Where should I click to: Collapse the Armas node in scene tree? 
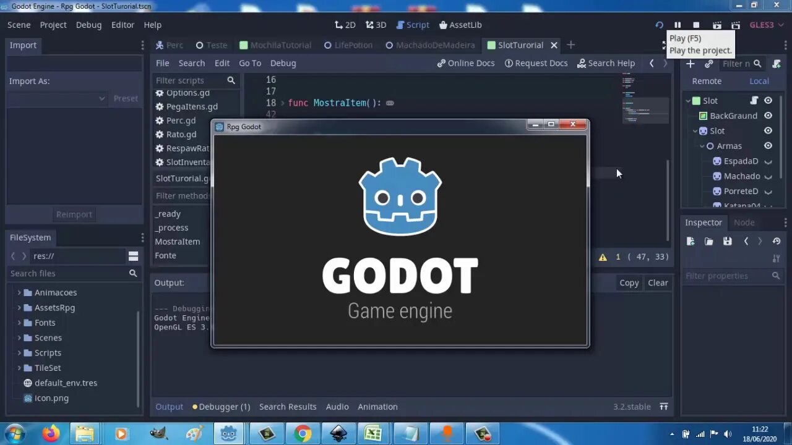click(702, 146)
